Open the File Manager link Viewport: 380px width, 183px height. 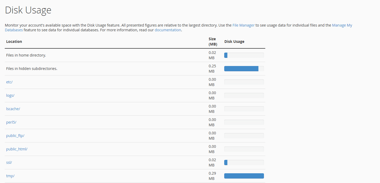(x=243, y=25)
